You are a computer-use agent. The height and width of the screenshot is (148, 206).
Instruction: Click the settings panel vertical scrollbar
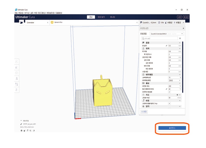183,67
